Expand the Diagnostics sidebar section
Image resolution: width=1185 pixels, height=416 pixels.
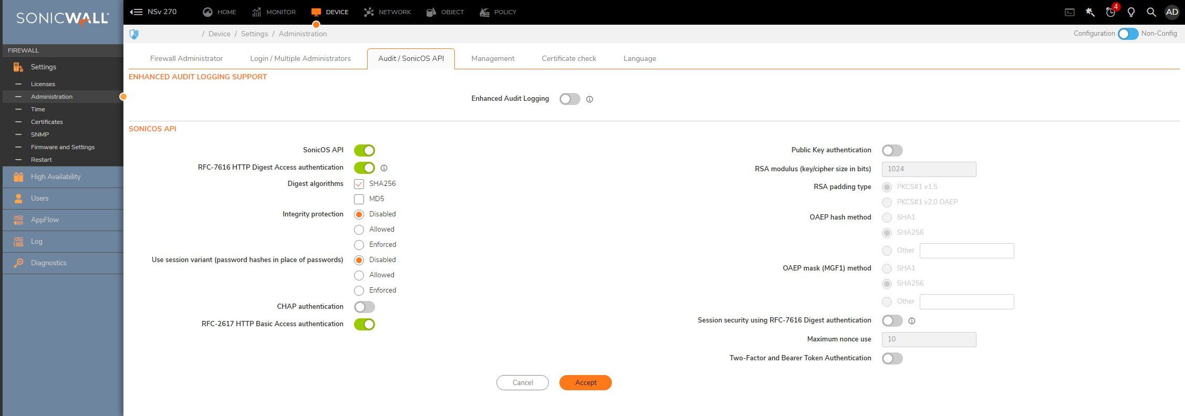48,263
